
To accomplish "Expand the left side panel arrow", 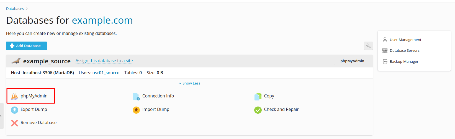I will click(1, 116).
